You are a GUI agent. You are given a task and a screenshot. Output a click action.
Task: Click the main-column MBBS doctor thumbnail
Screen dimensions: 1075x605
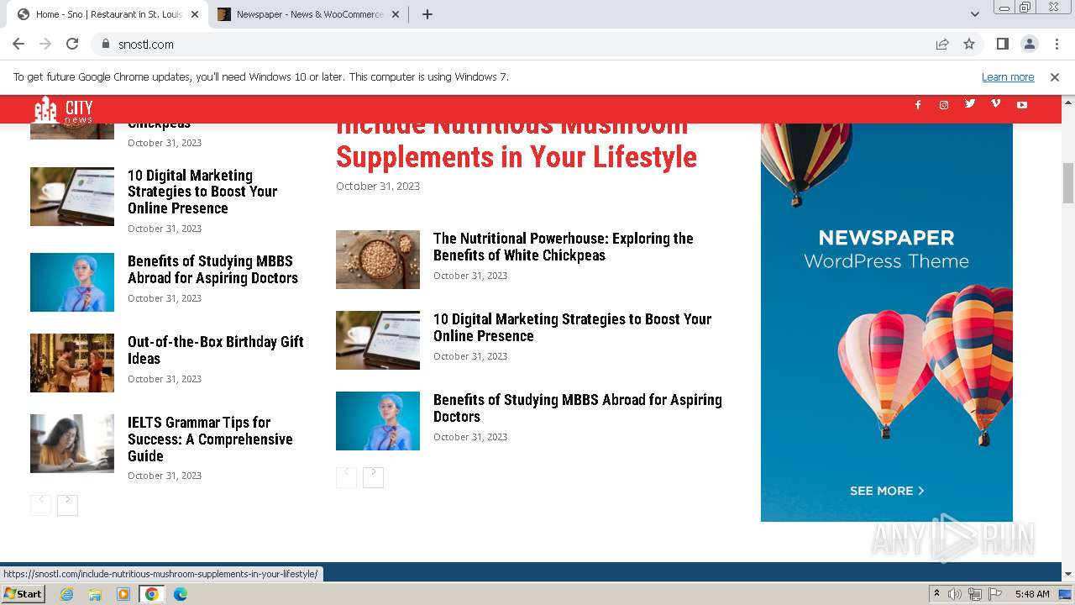coord(378,421)
